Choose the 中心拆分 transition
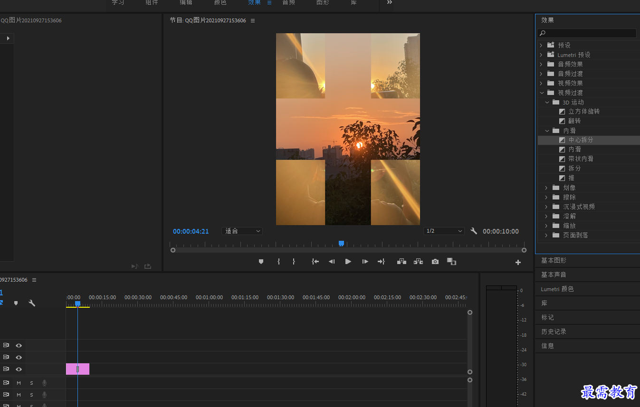This screenshot has width=640, height=407. tap(581, 140)
